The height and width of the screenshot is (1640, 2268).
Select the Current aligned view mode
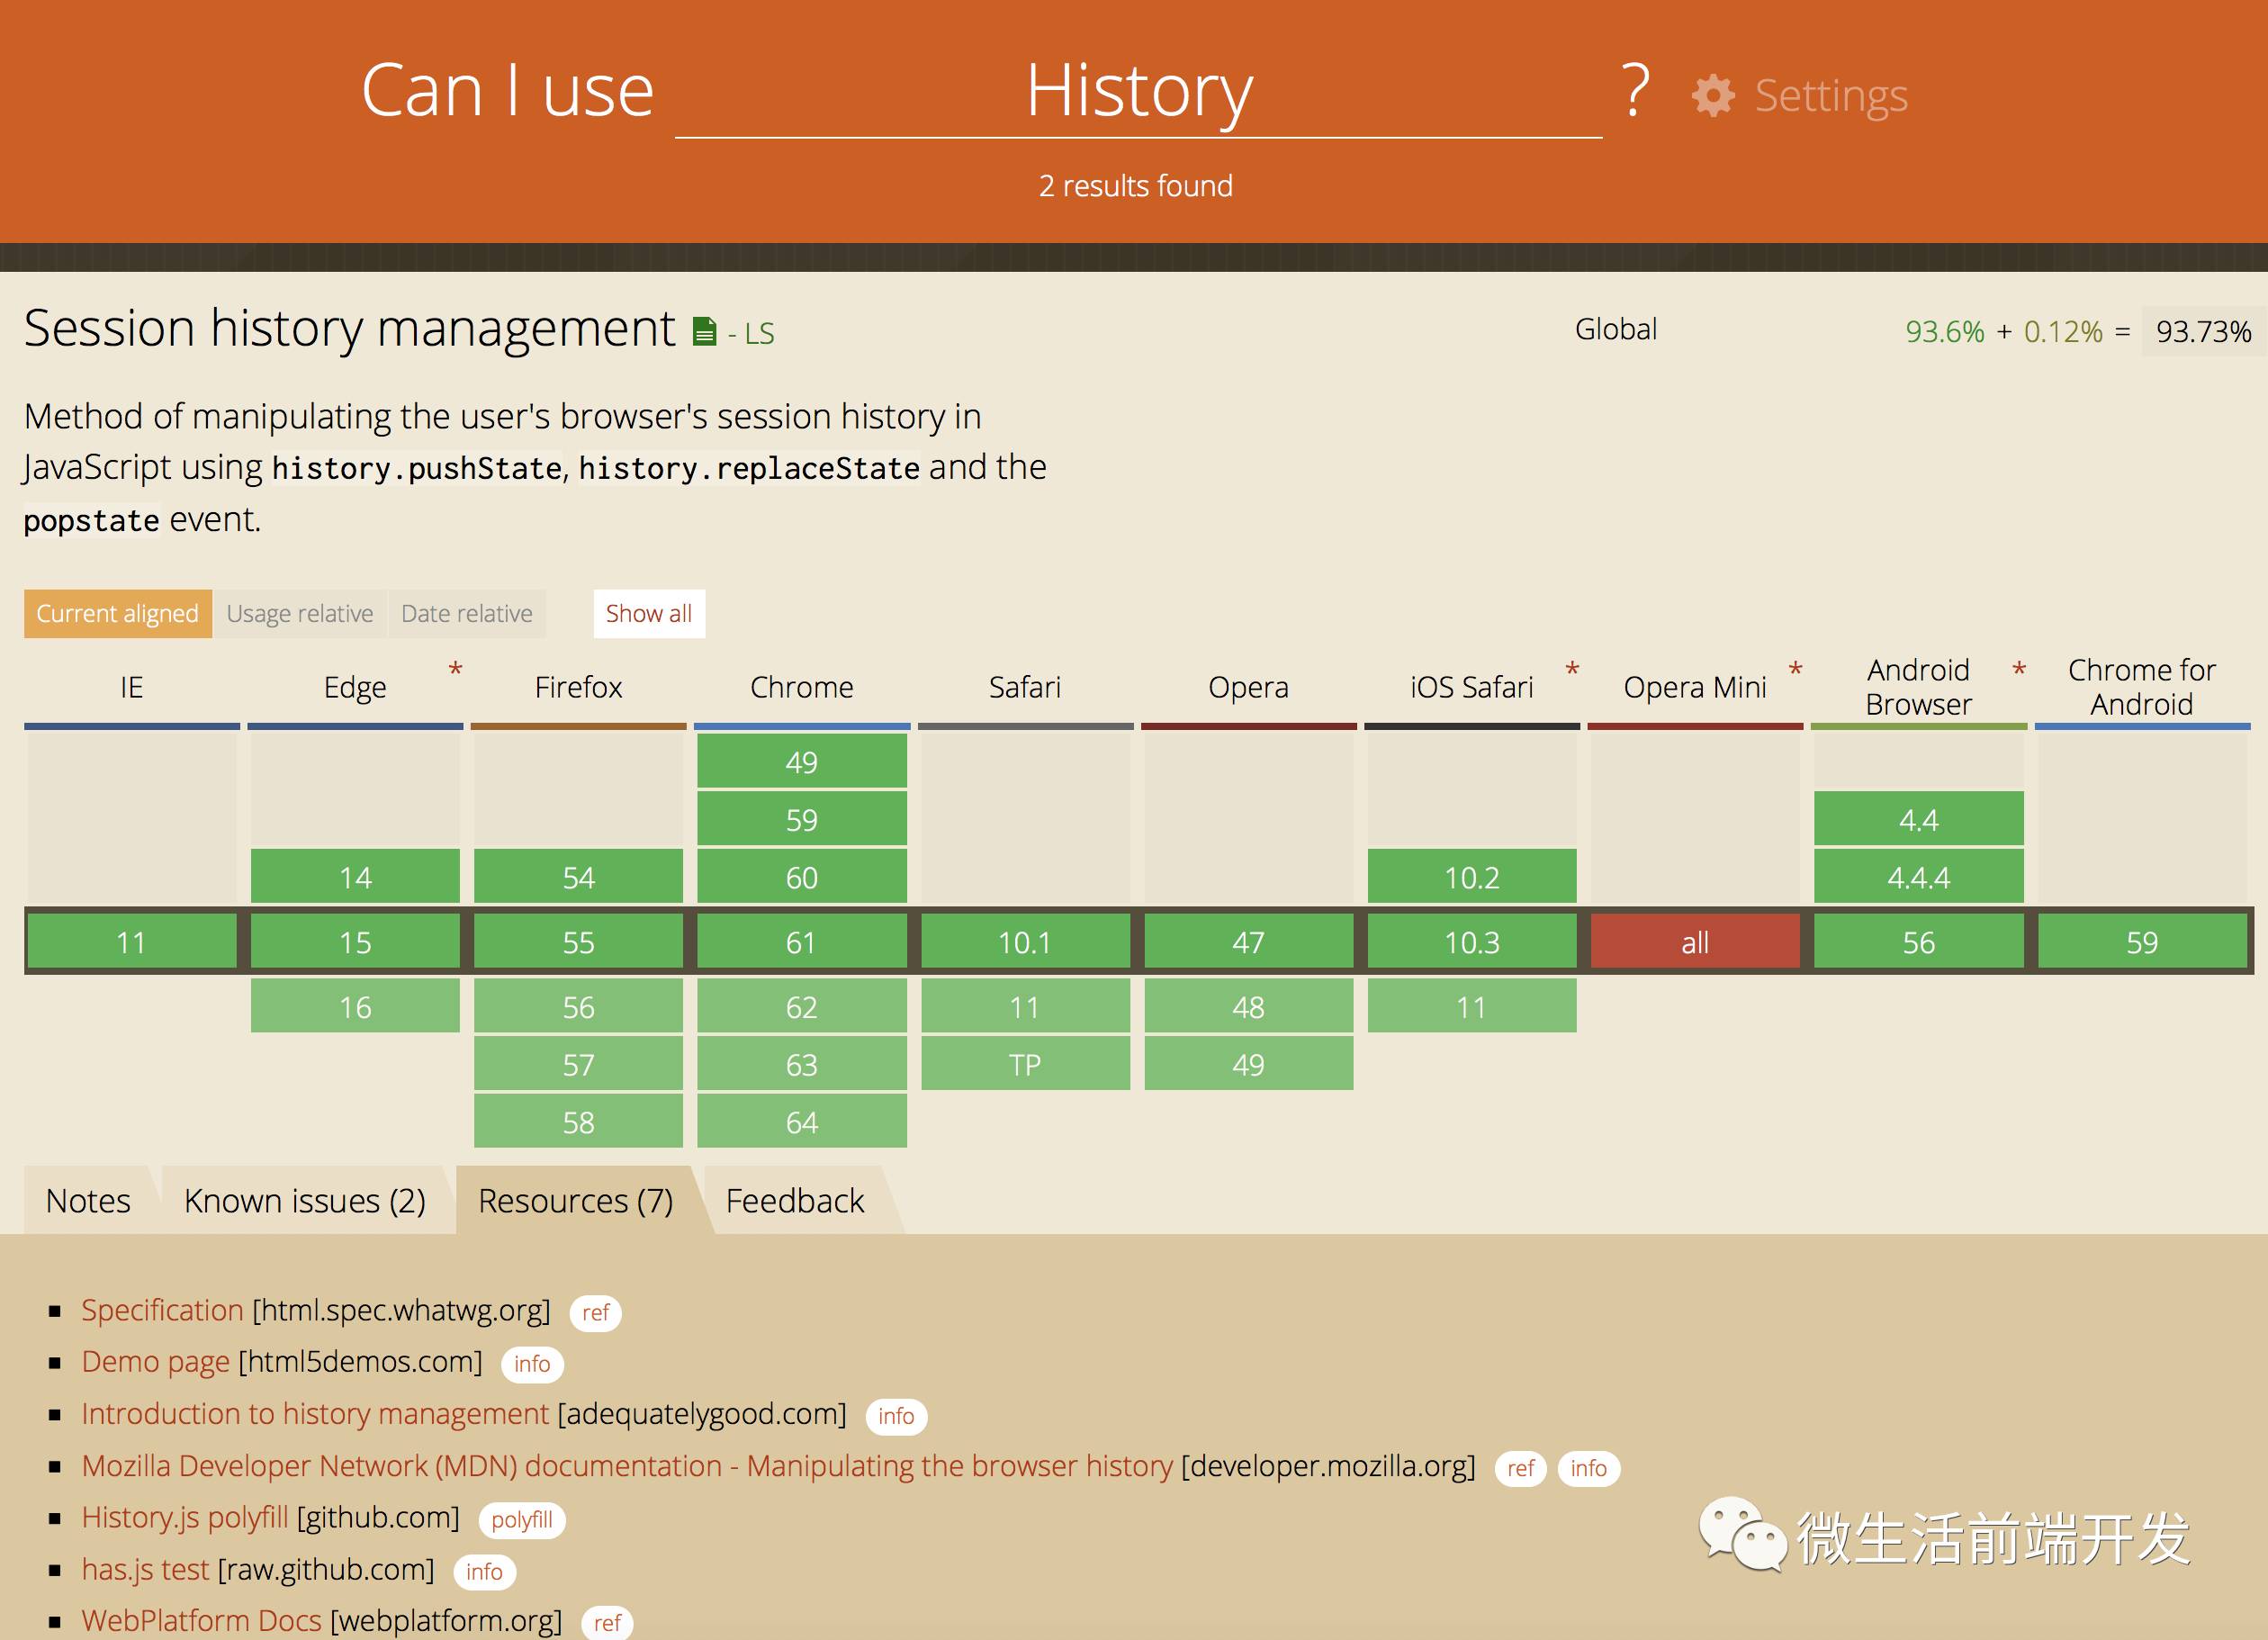(x=118, y=613)
